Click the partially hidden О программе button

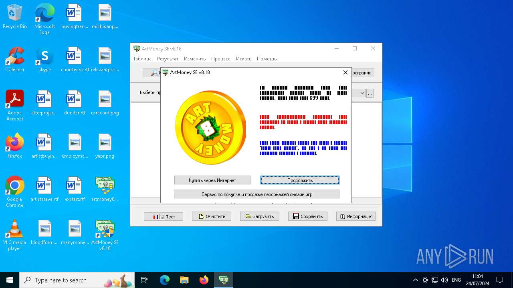363,73
